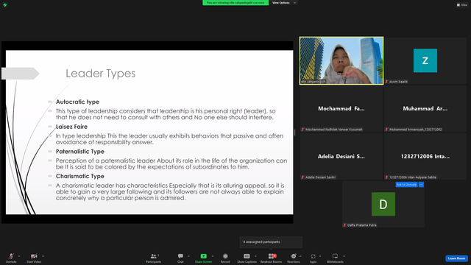Expand share screen options arrow
471x265 pixels.
[x=213, y=256]
